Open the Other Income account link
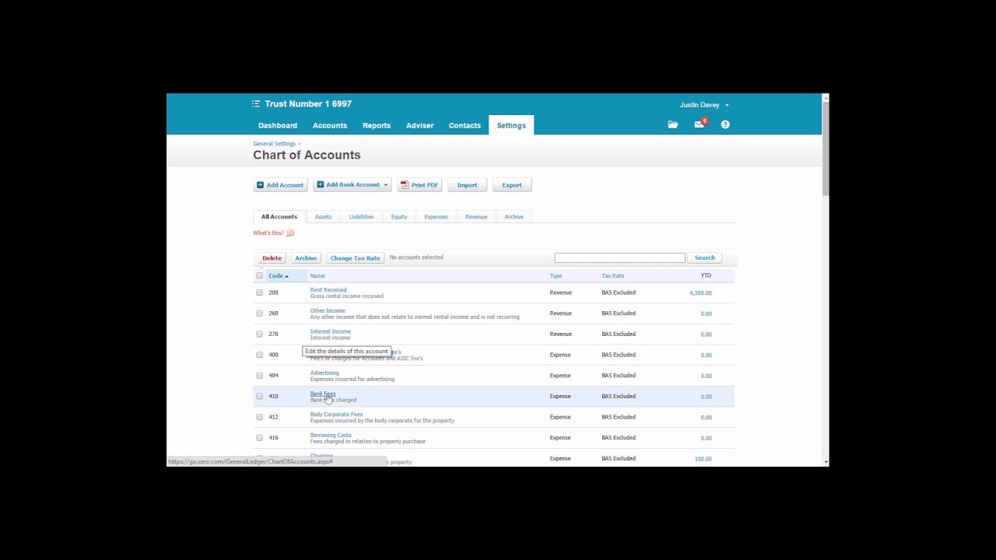Viewport: 996px width, 560px height. pos(328,310)
